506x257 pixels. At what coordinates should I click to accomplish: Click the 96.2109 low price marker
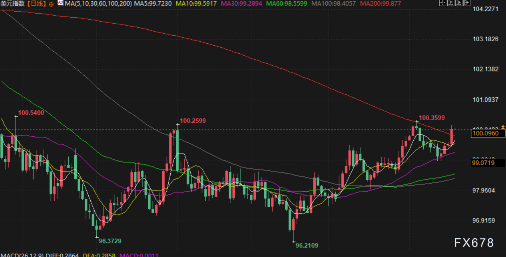click(x=307, y=245)
